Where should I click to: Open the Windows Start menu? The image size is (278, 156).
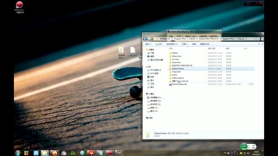coord(18,153)
